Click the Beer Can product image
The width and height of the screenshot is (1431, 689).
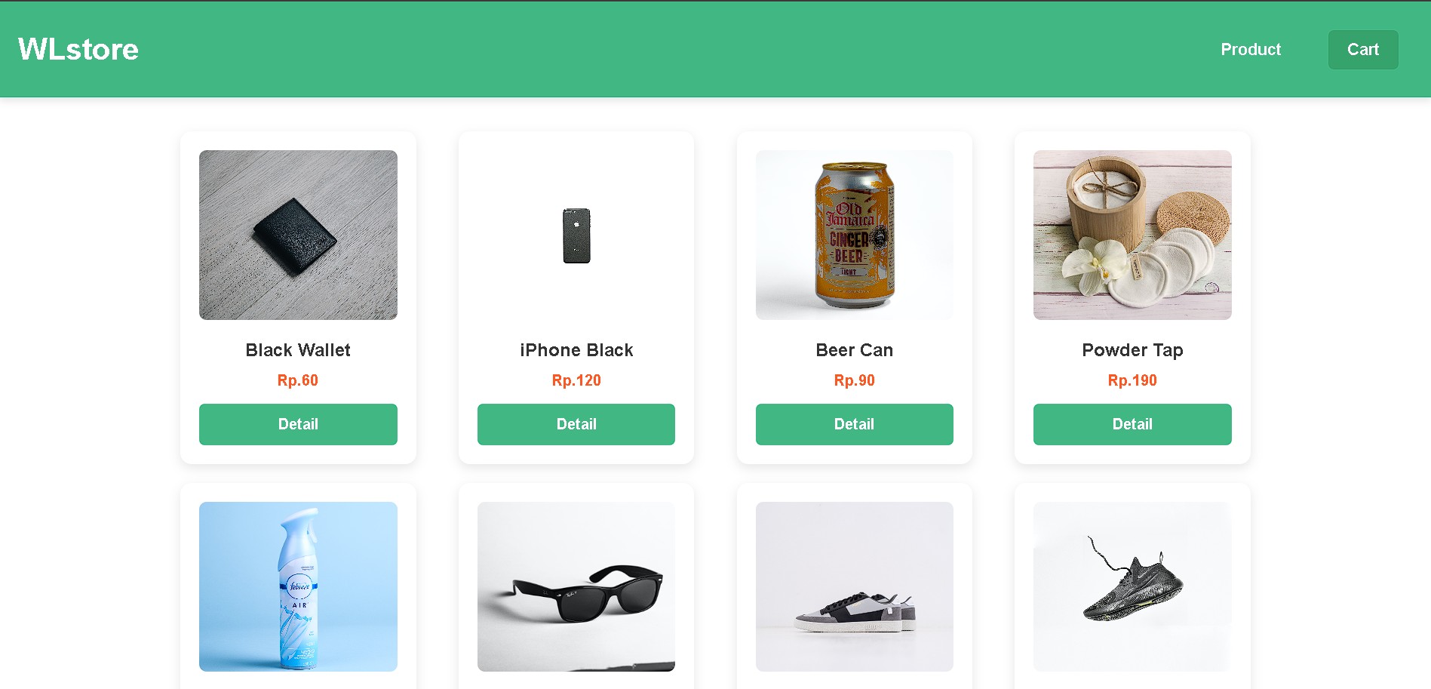(x=854, y=235)
